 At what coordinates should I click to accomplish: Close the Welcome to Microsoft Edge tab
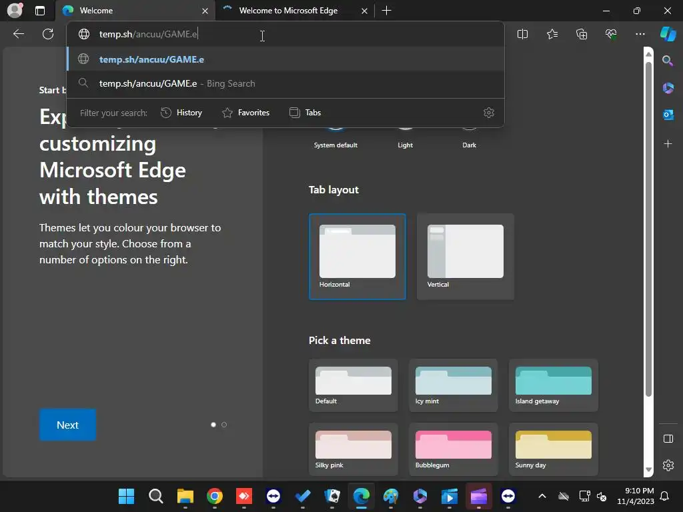coord(364,11)
